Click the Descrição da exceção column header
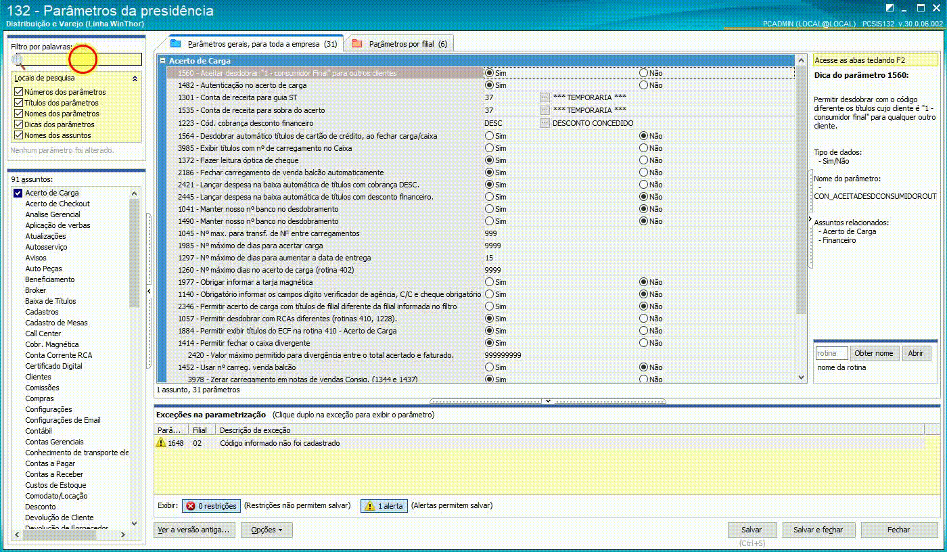This screenshot has width=947, height=552. [570, 430]
